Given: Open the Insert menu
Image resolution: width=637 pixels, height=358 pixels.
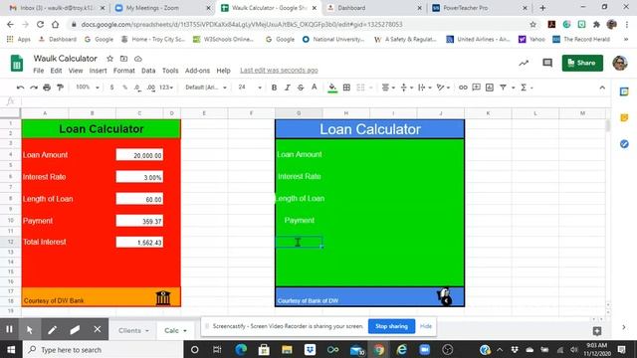Looking at the screenshot, I should coord(98,71).
